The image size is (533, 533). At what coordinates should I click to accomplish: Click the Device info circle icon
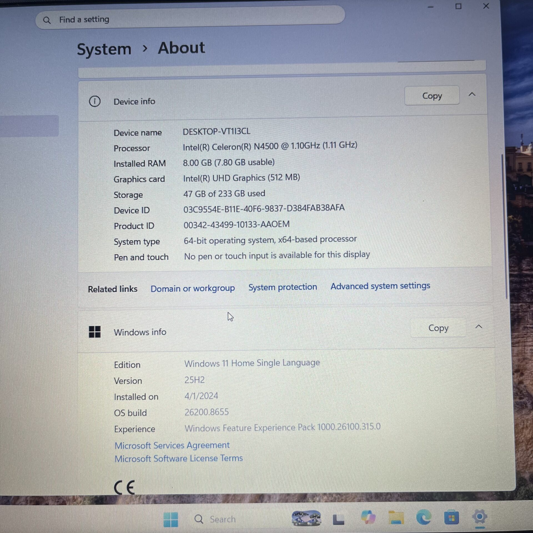(95, 101)
